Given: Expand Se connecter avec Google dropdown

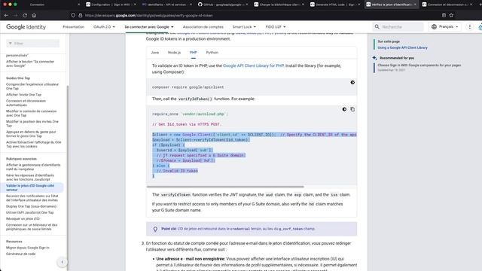Looking at the screenshot, I should (x=149, y=27).
